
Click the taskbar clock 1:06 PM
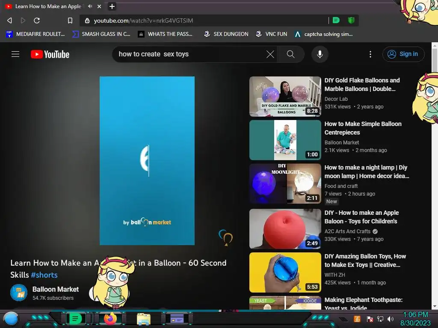(x=415, y=315)
